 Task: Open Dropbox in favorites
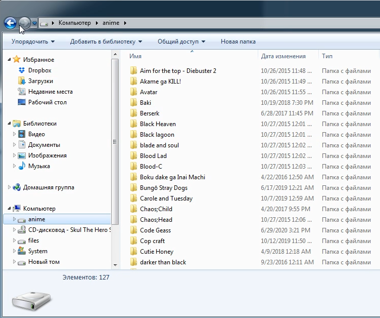pyautogui.click(x=39, y=70)
